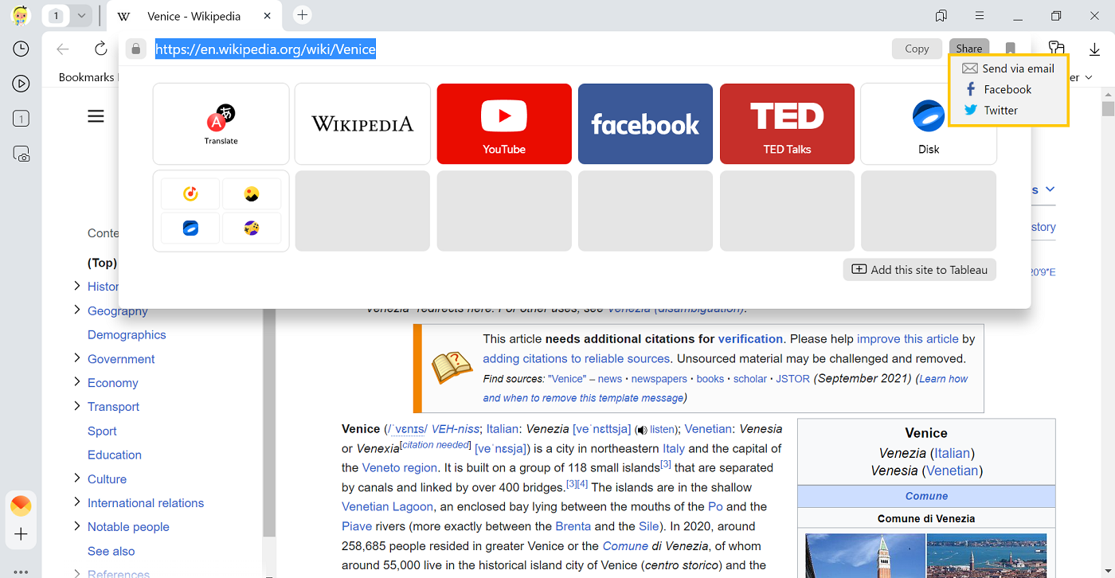The image size is (1115, 578).
Task: Open the browser main menu icon
Action: pos(980,16)
